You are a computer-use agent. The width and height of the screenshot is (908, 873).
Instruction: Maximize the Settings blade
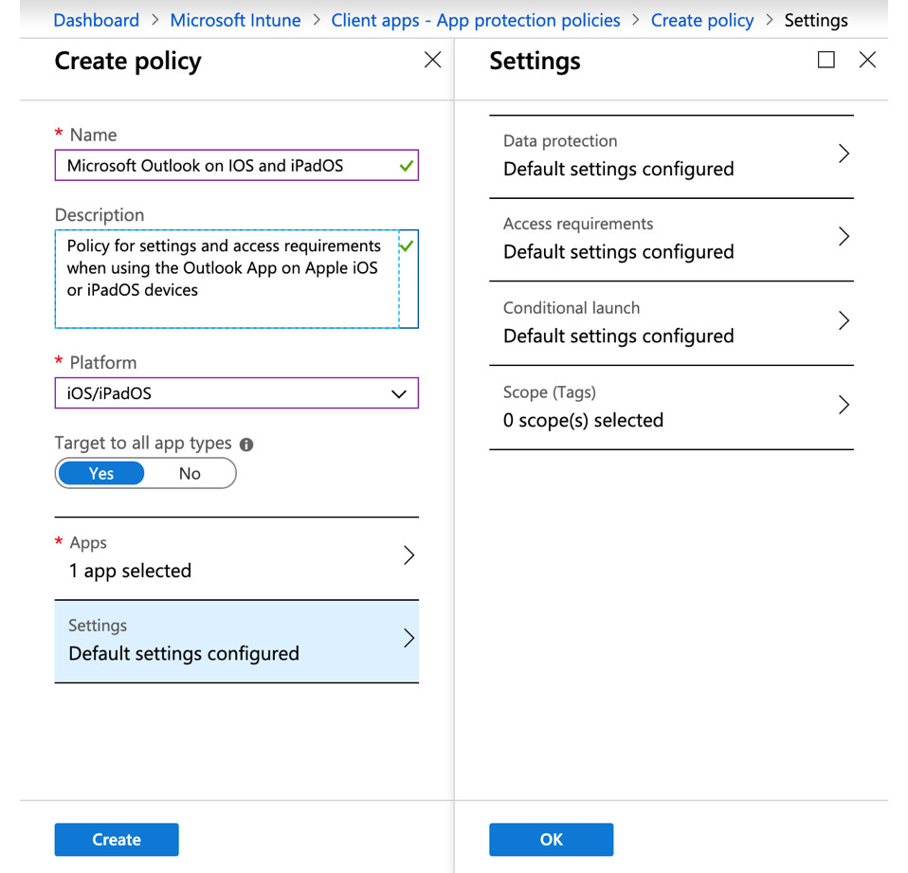click(x=826, y=61)
